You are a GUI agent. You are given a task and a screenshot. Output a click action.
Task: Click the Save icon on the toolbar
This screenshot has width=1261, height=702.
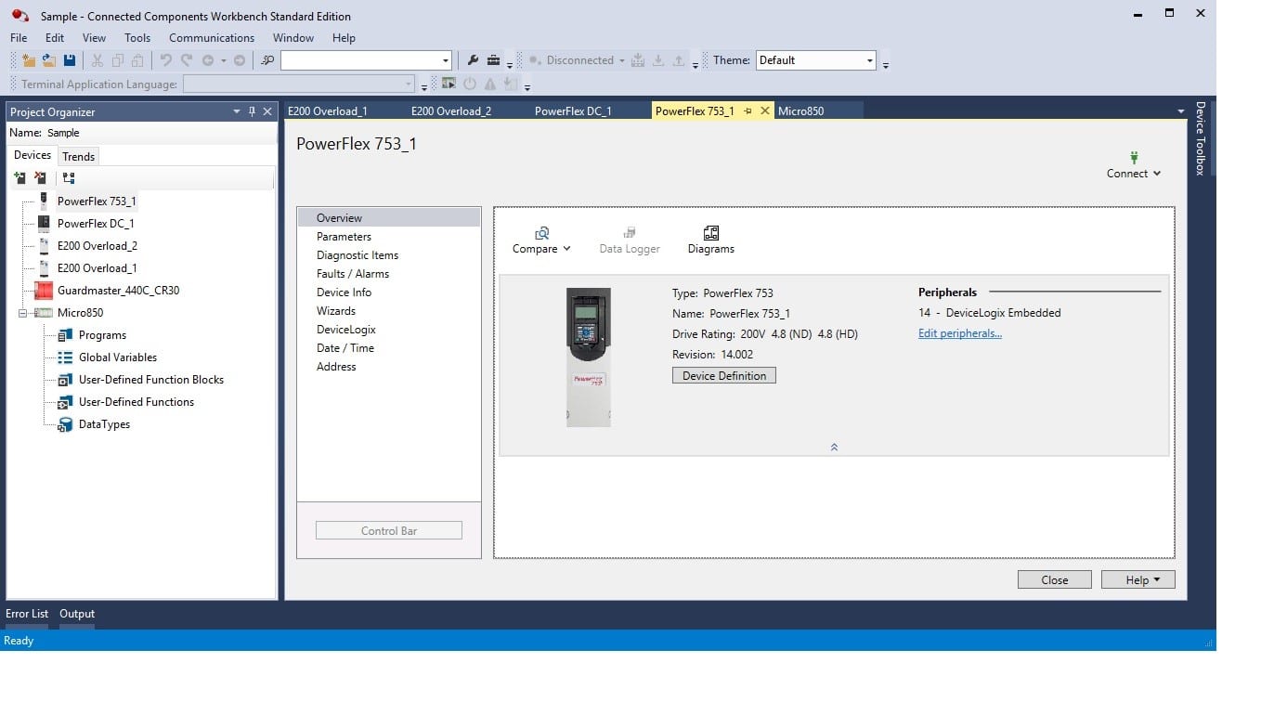click(x=69, y=59)
